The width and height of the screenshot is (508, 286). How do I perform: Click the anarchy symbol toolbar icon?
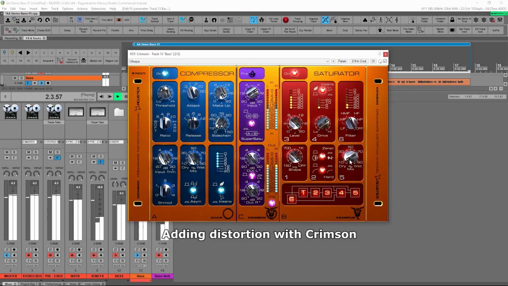pos(262,20)
